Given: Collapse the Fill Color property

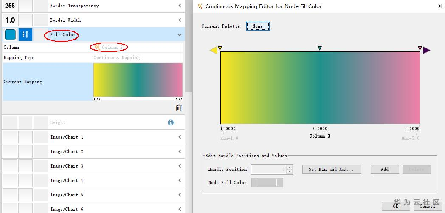Looking at the screenshot, I should coord(180,35).
